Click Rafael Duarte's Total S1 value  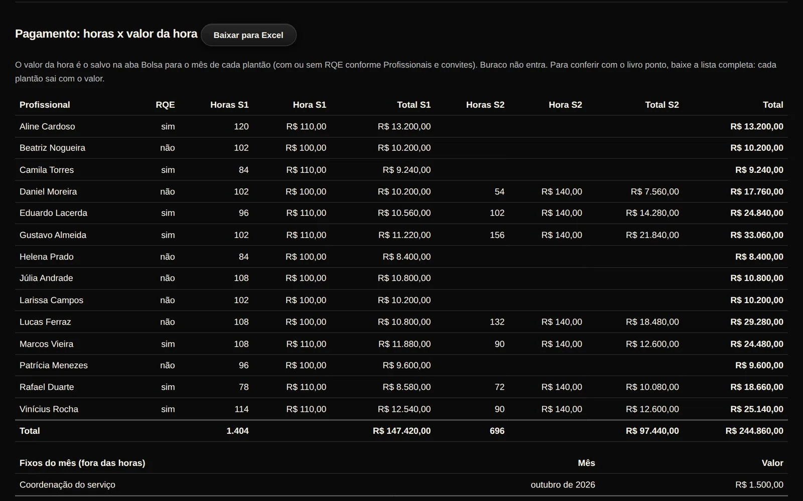coord(407,387)
